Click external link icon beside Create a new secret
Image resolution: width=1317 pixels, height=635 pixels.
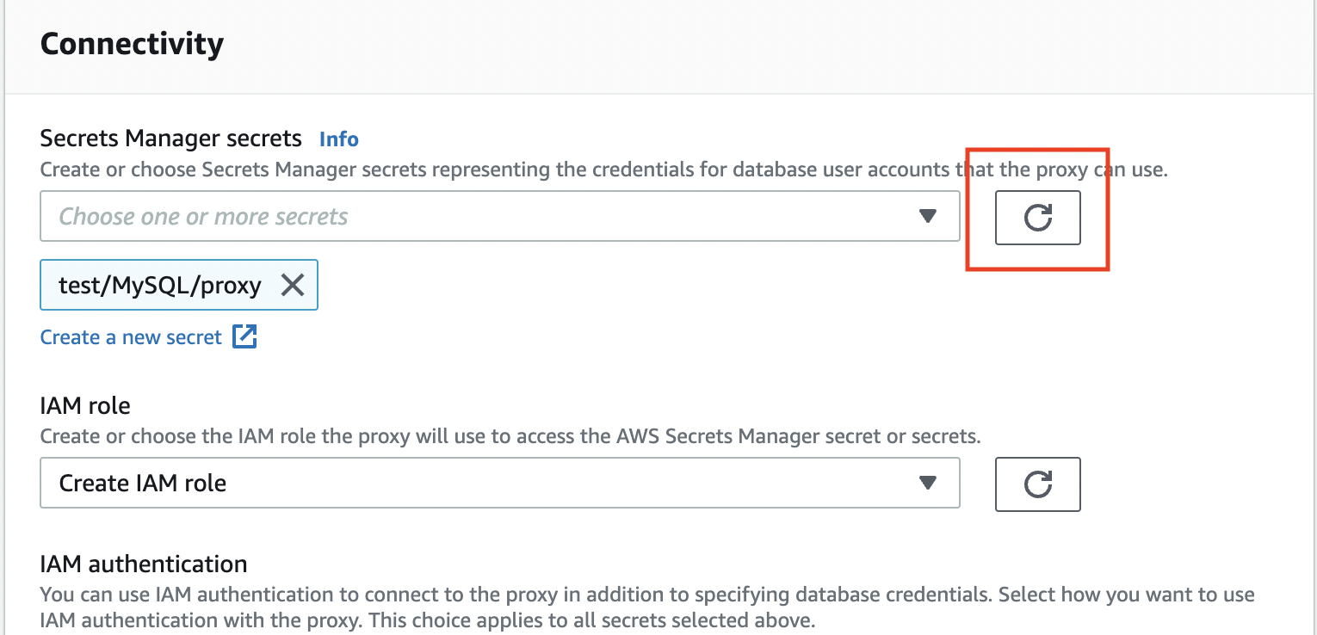tap(245, 337)
